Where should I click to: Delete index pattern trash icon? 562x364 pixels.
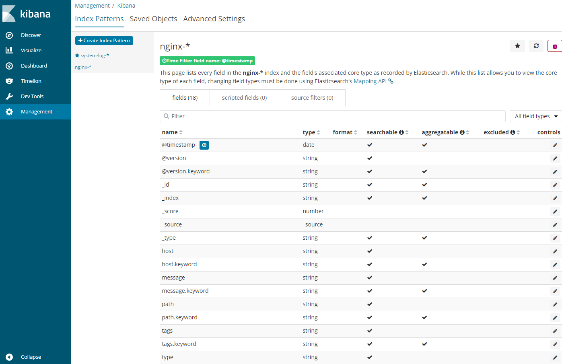coord(554,46)
